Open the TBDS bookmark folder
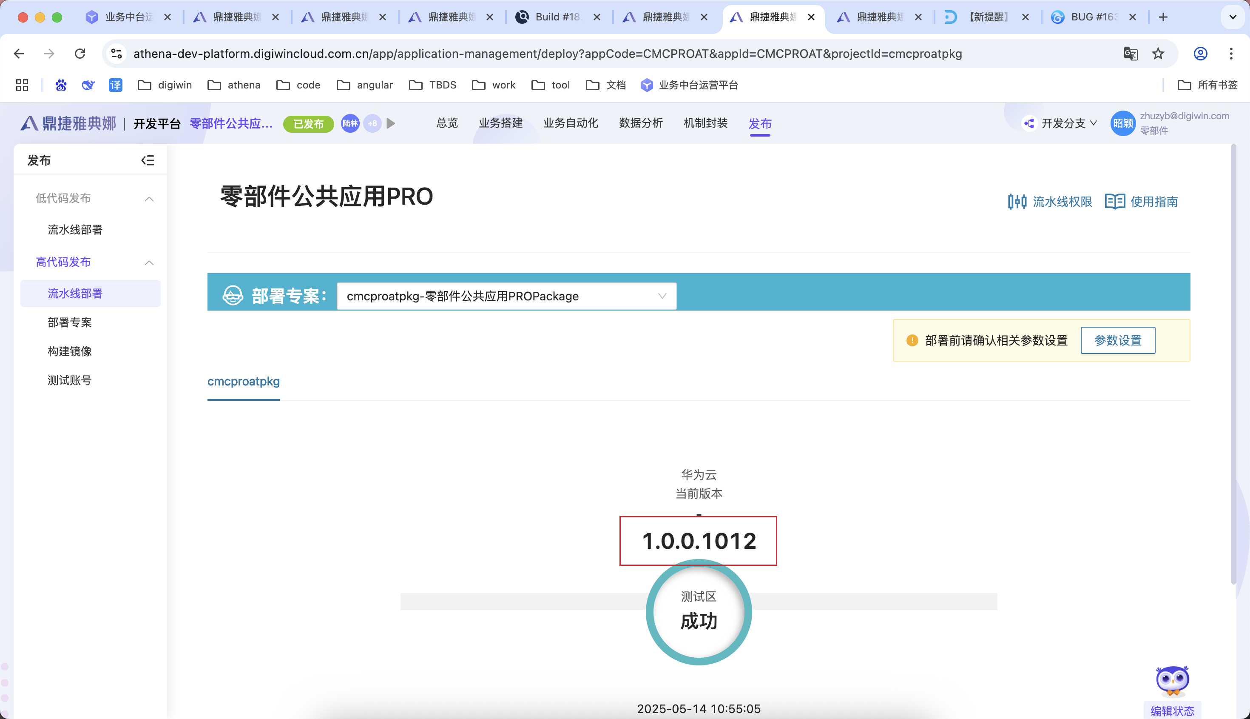 pos(433,85)
